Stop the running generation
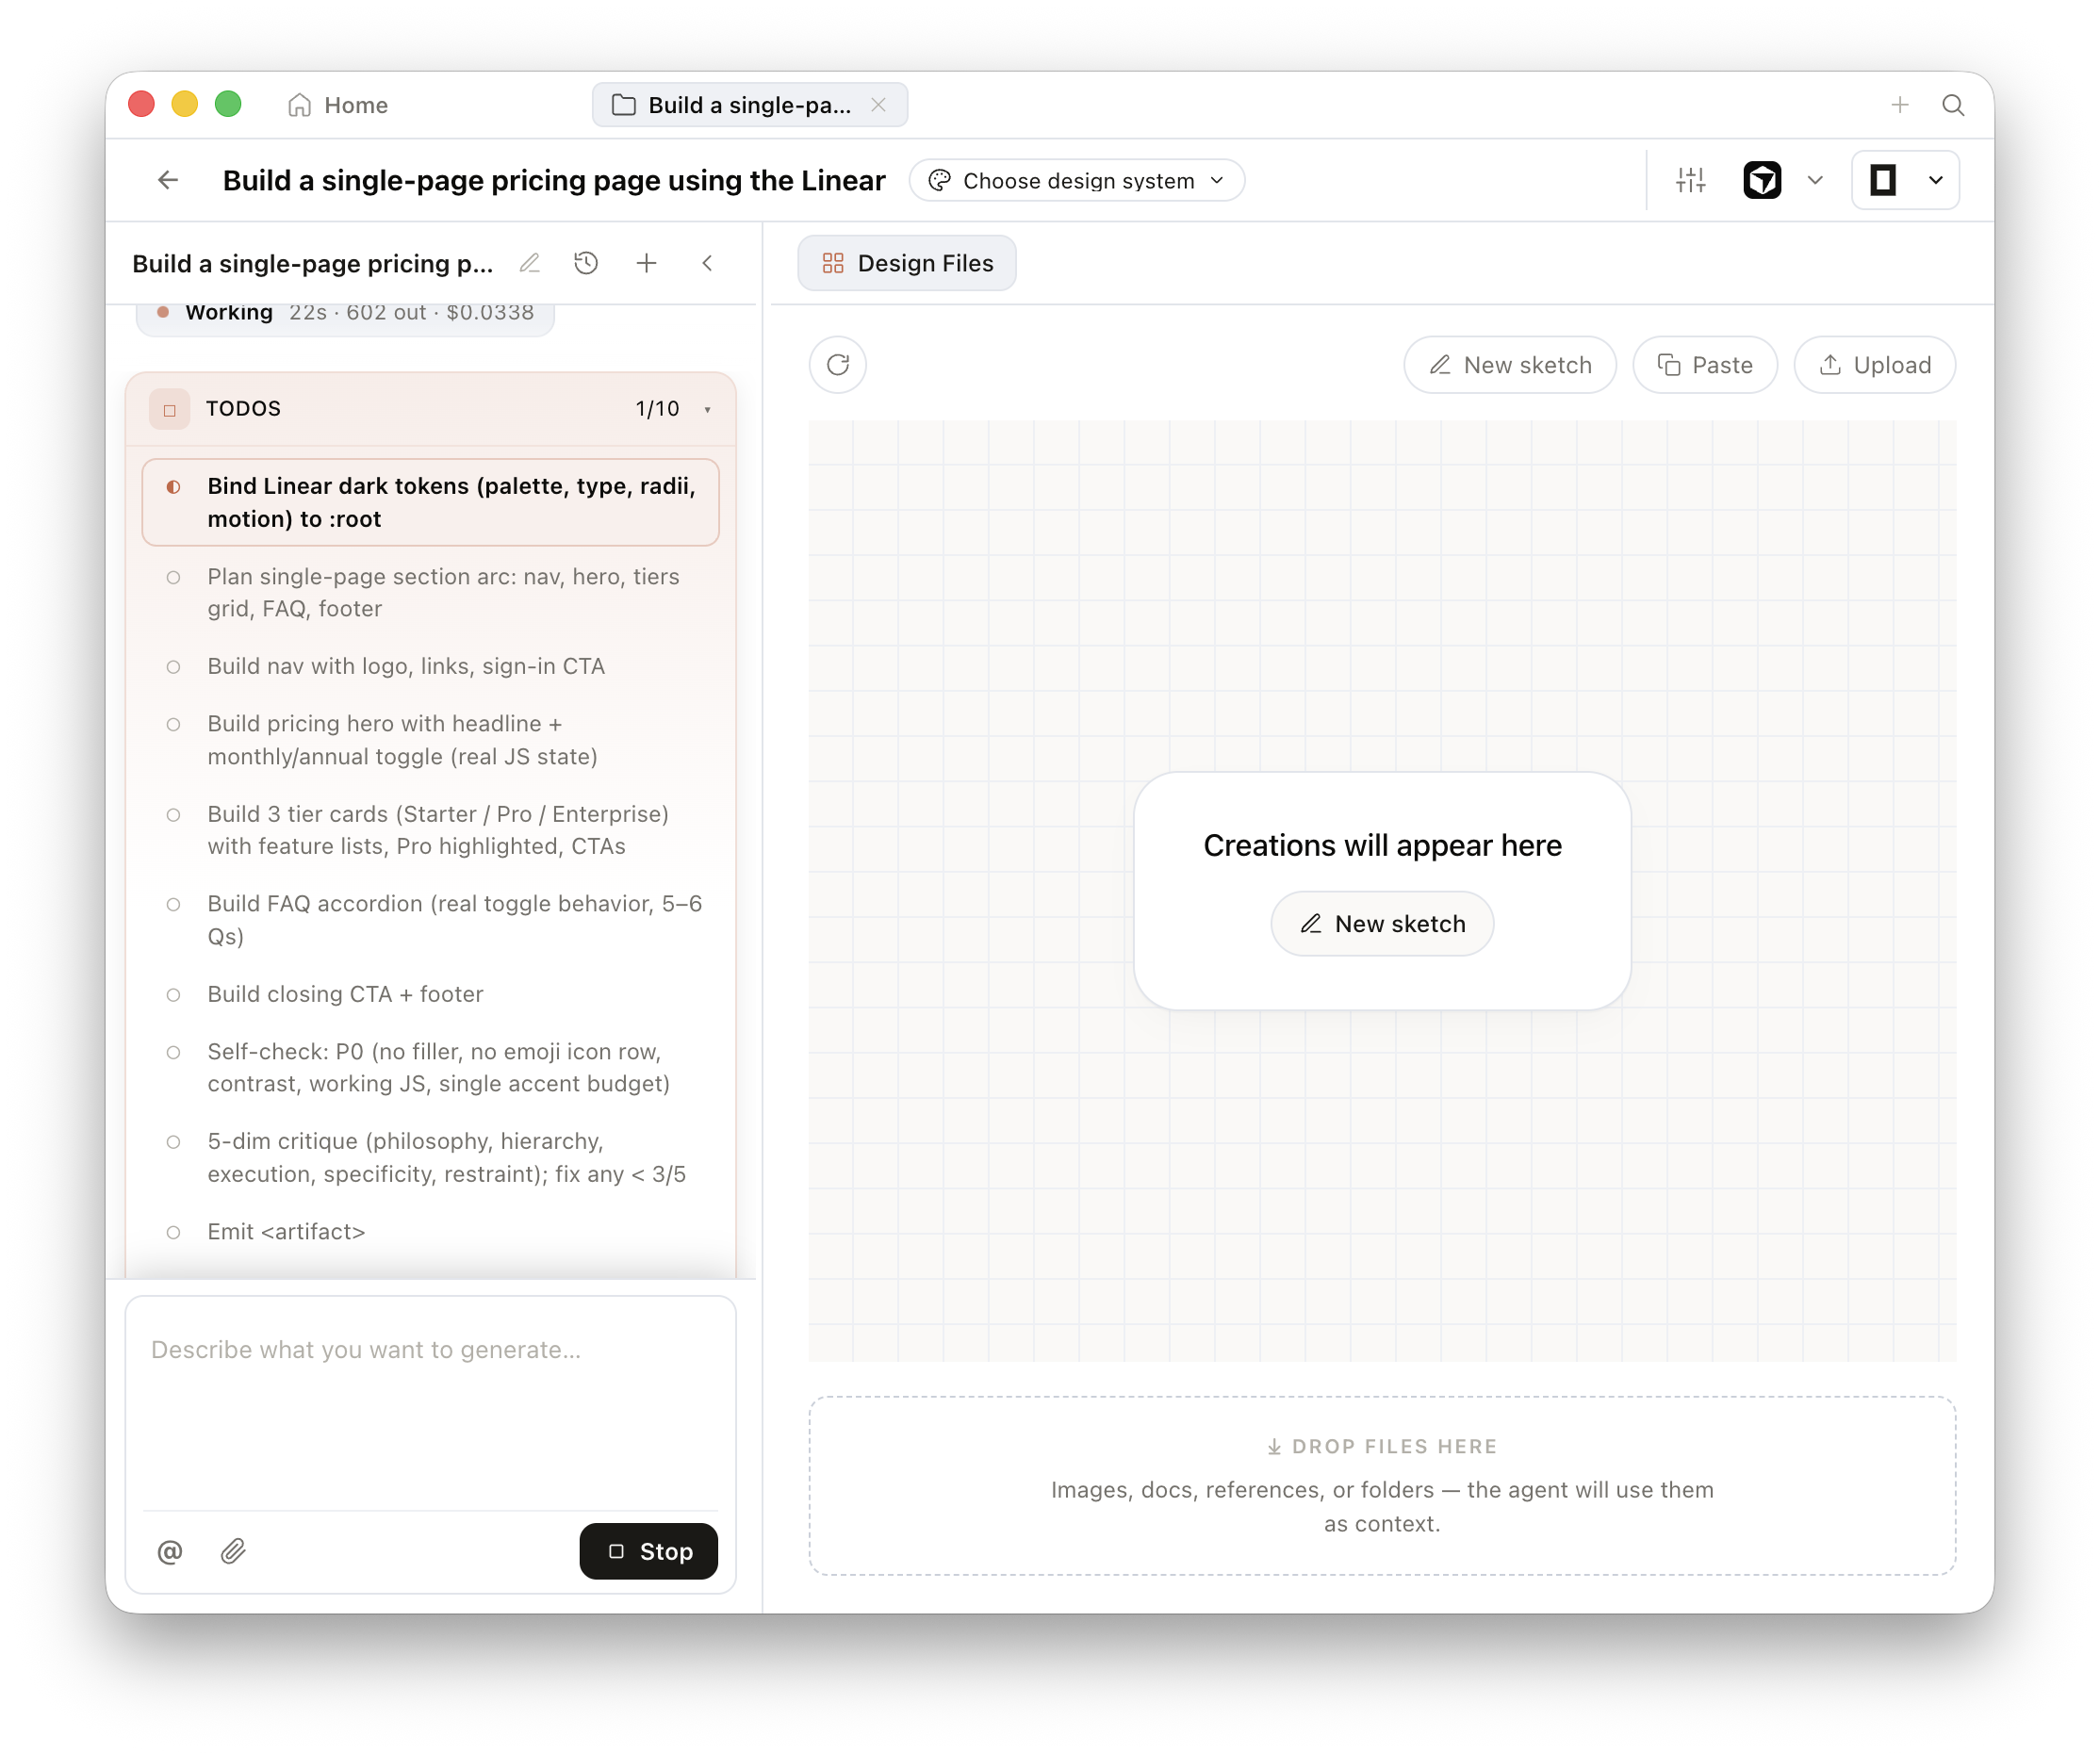2100x1753 pixels. pos(648,1551)
